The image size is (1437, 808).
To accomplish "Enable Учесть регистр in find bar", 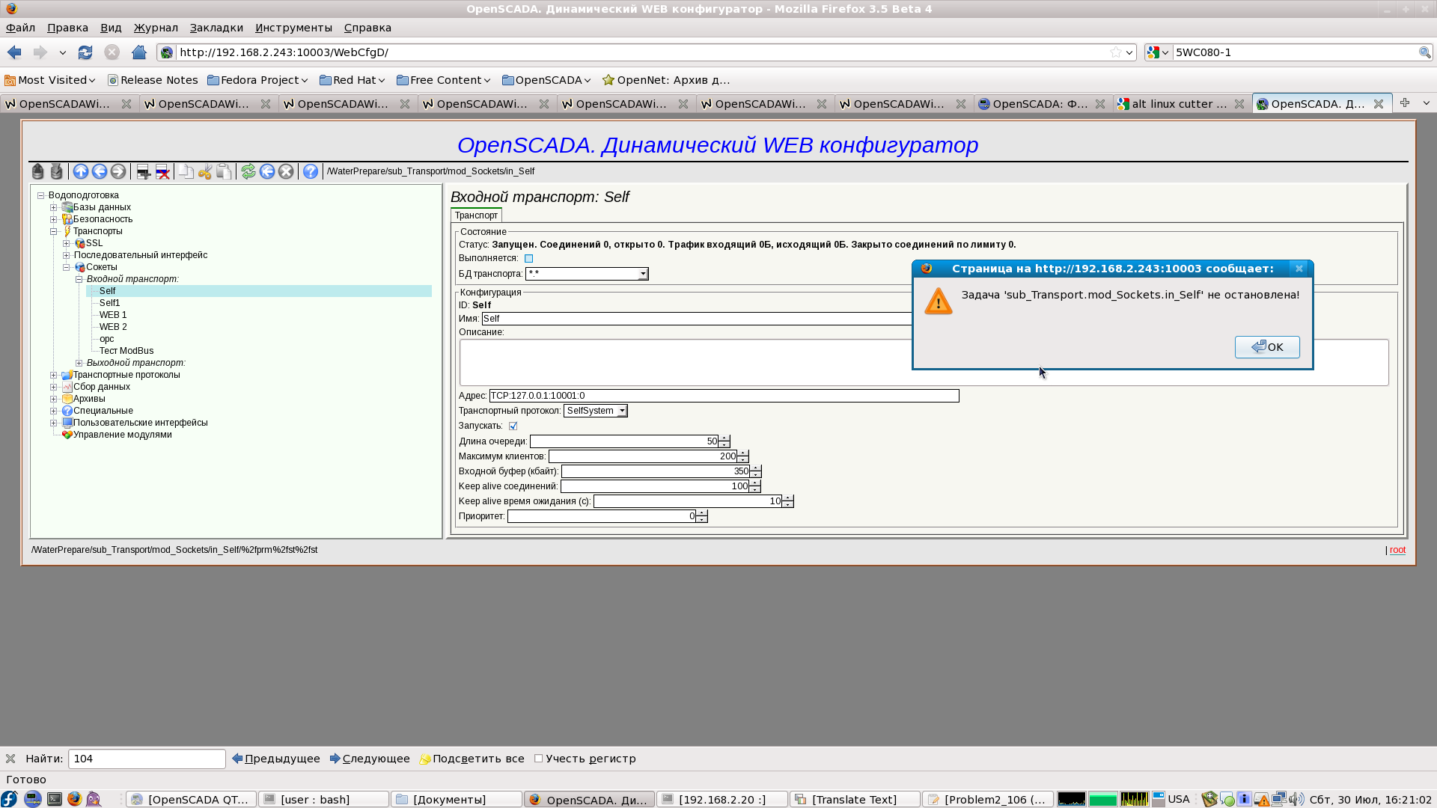I will pyautogui.click(x=538, y=758).
